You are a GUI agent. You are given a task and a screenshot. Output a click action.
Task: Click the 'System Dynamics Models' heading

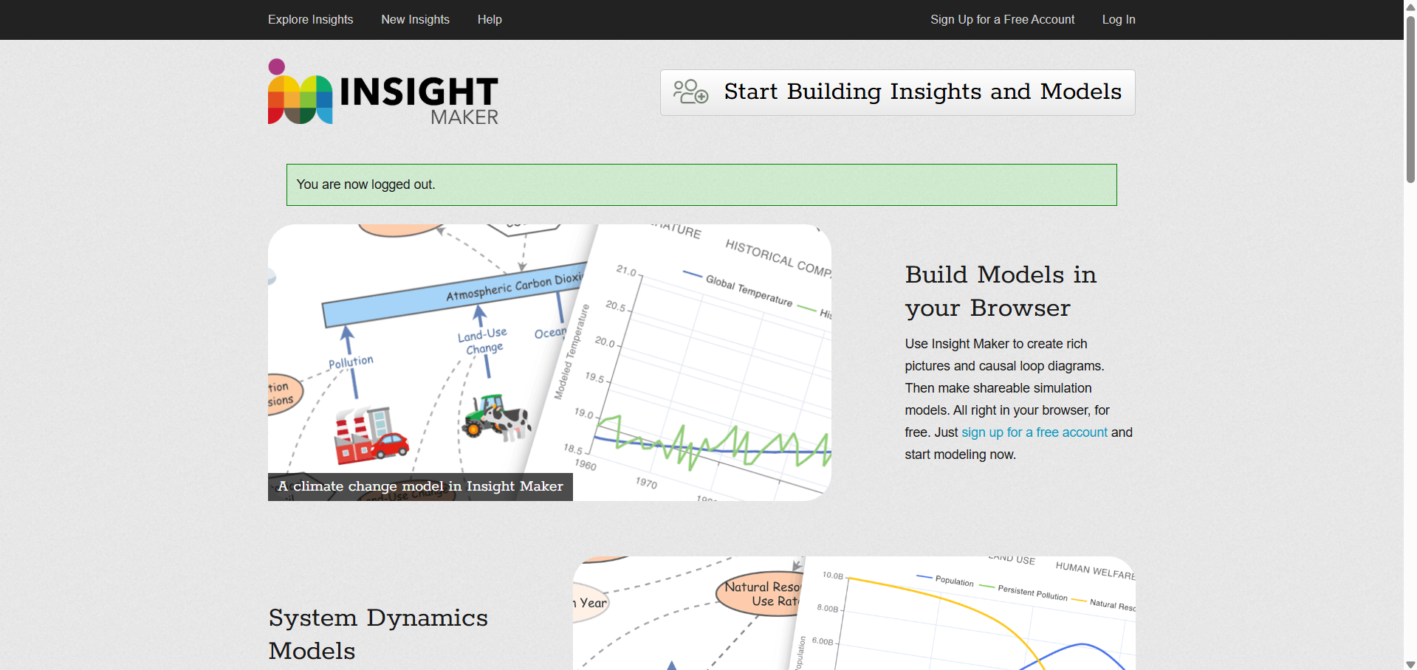[378, 634]
